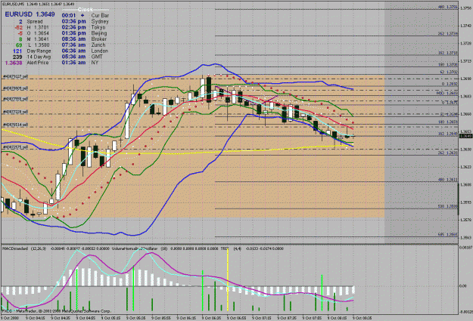This screenshot has height=321, width=473.
Task: Click the EURUSD 1.3649 symbol heading
Action: 30,14
